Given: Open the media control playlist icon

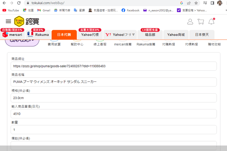Looking at the screenshot, I should pos(205,3).
